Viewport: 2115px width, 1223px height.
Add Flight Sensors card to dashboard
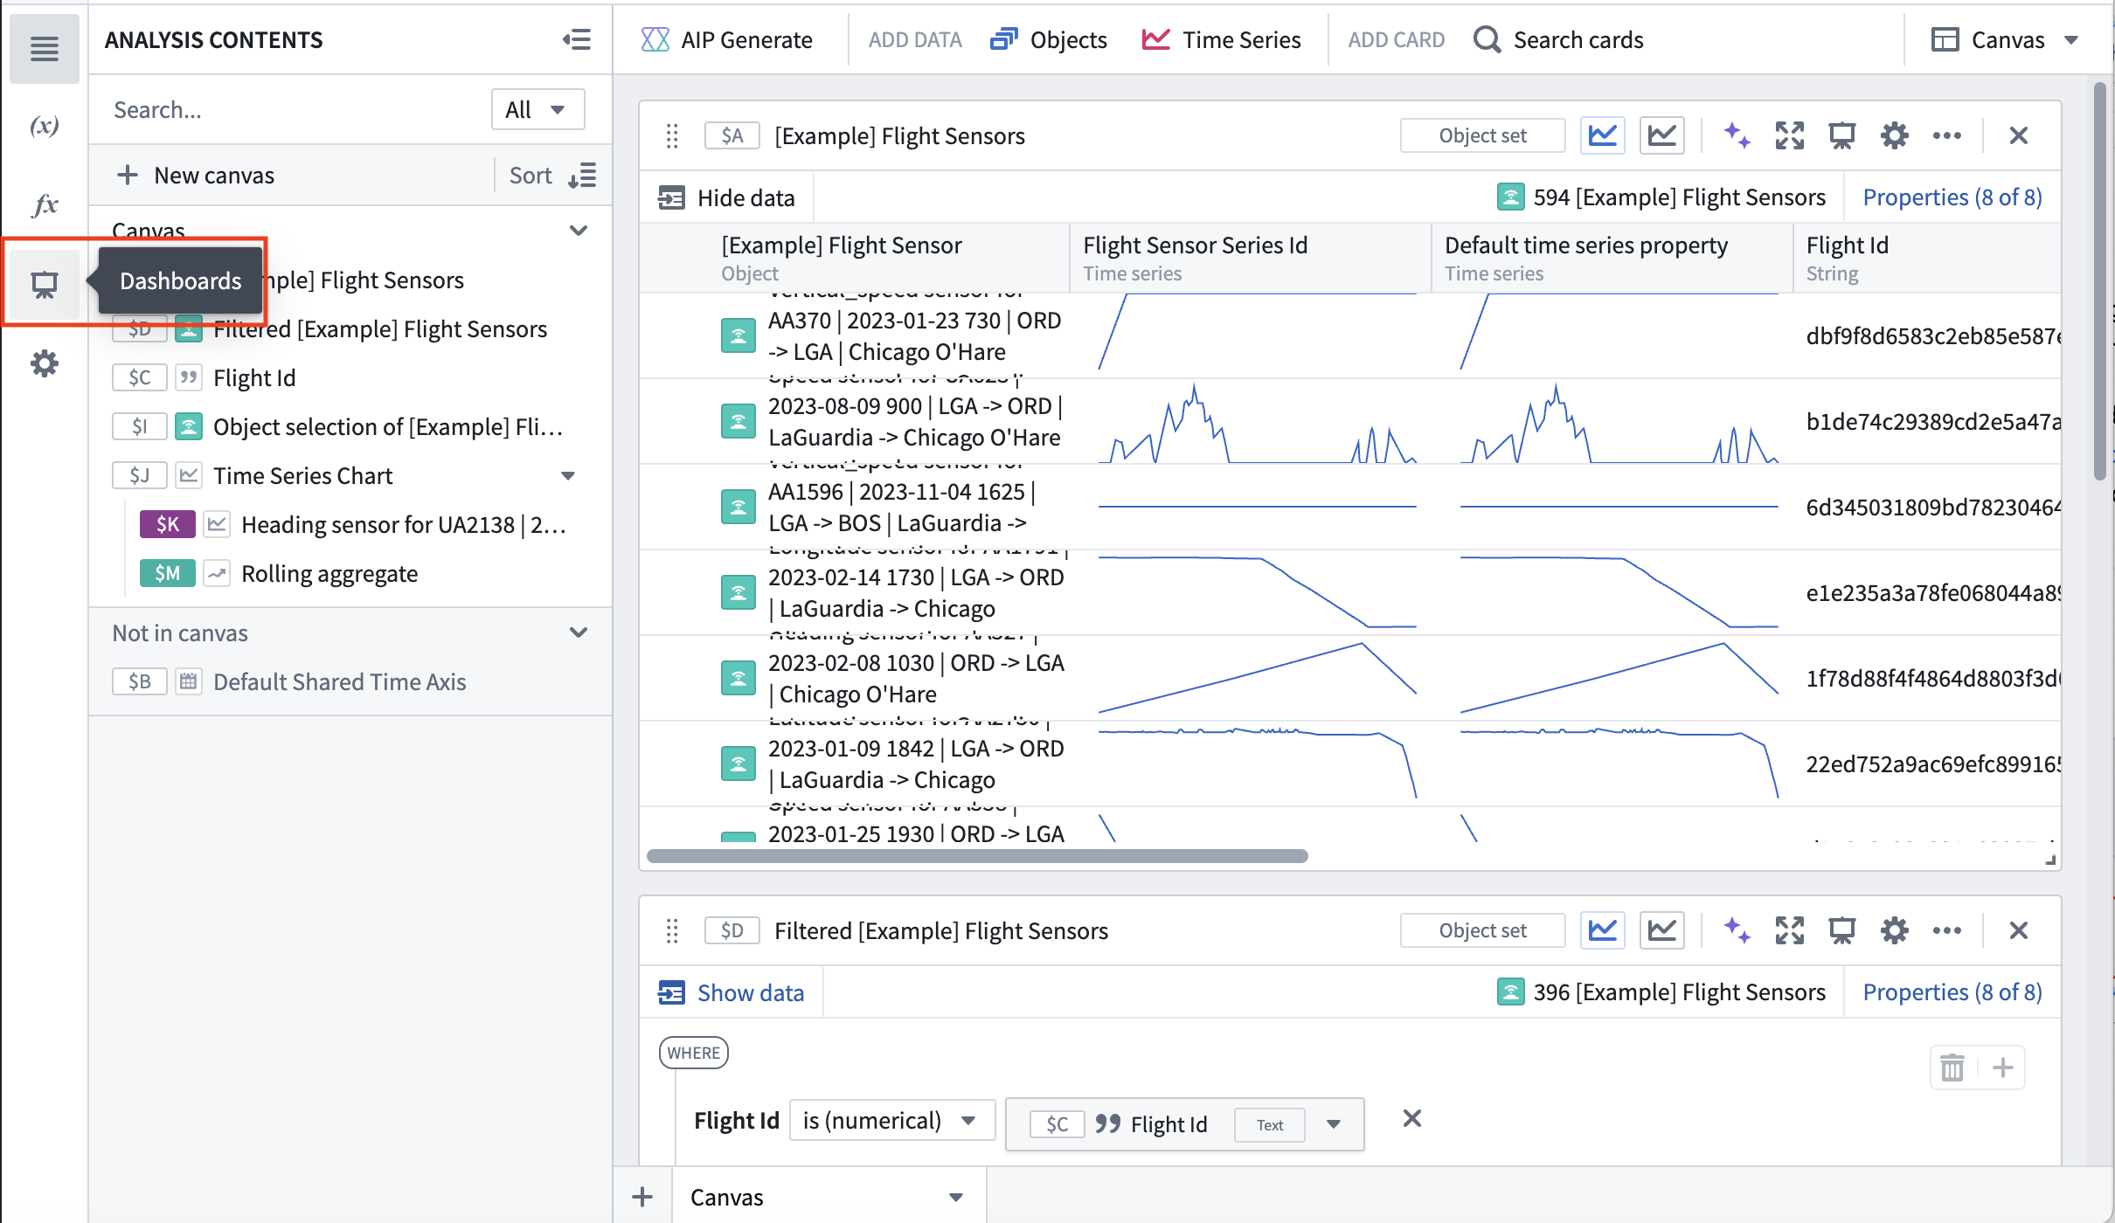coord(1841,135)
